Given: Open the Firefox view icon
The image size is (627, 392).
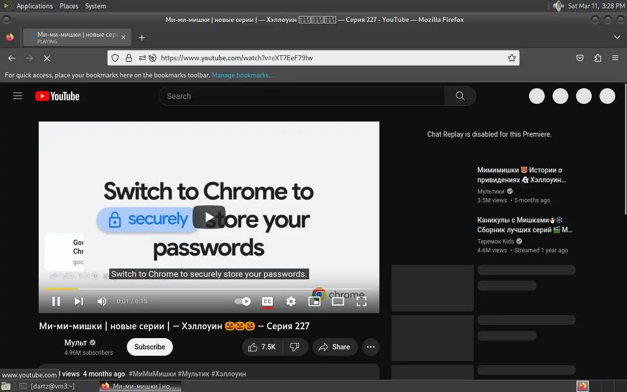Looking at the screenshot, I should tap(10, 37).
